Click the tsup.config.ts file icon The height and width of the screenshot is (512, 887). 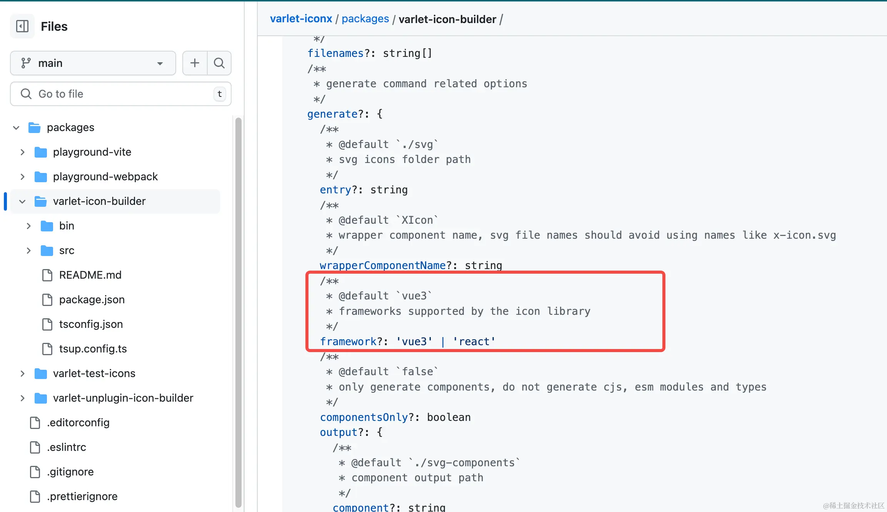click(47, 349)
